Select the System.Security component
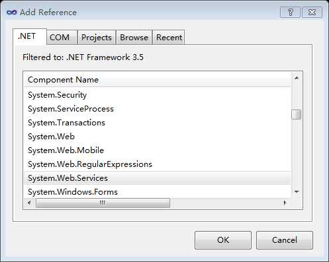 tap(157, 95)
